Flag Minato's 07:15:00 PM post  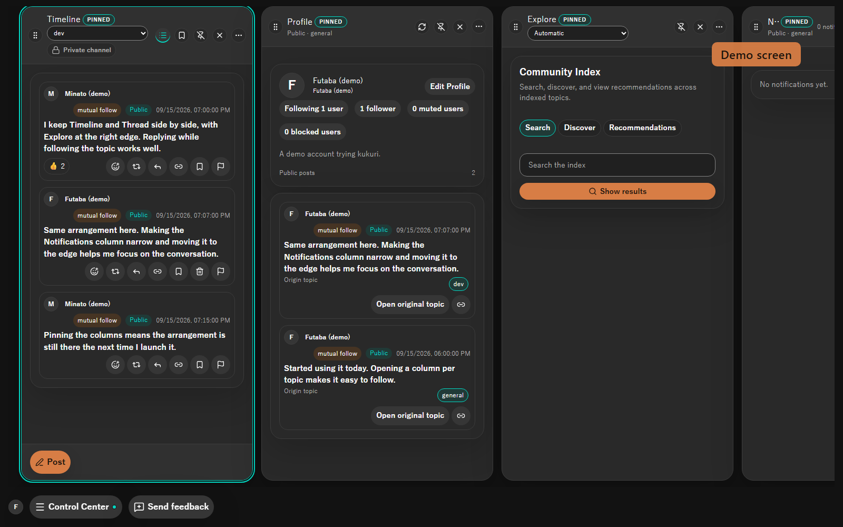(x=221, y=365)
